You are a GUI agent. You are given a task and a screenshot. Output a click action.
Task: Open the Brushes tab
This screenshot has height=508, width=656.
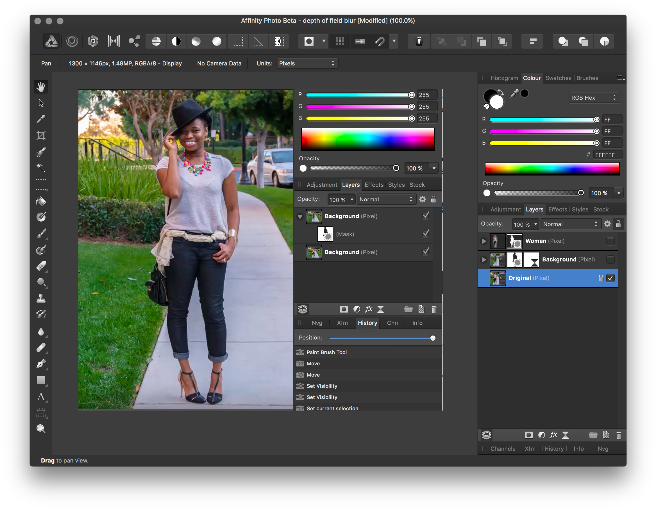(587, 78)
